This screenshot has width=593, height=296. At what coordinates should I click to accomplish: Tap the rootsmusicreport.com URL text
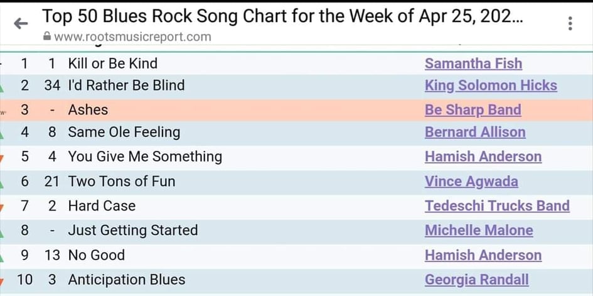click(x=132, y=36)
